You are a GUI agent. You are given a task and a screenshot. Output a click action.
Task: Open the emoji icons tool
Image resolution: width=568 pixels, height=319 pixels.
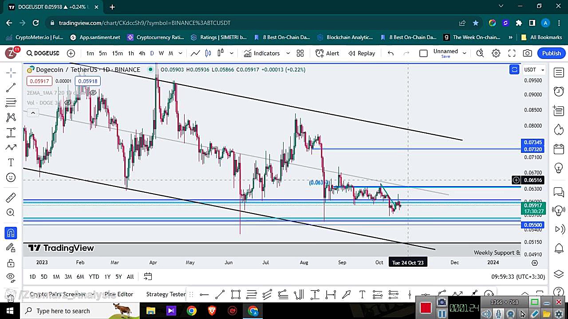click(11, 178)
